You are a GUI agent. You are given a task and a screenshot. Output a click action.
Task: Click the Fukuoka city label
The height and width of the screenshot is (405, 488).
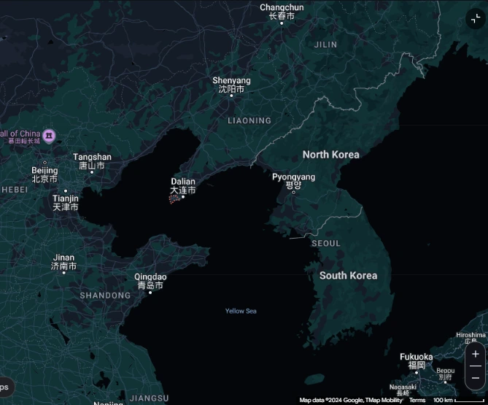tap(417, 360)
